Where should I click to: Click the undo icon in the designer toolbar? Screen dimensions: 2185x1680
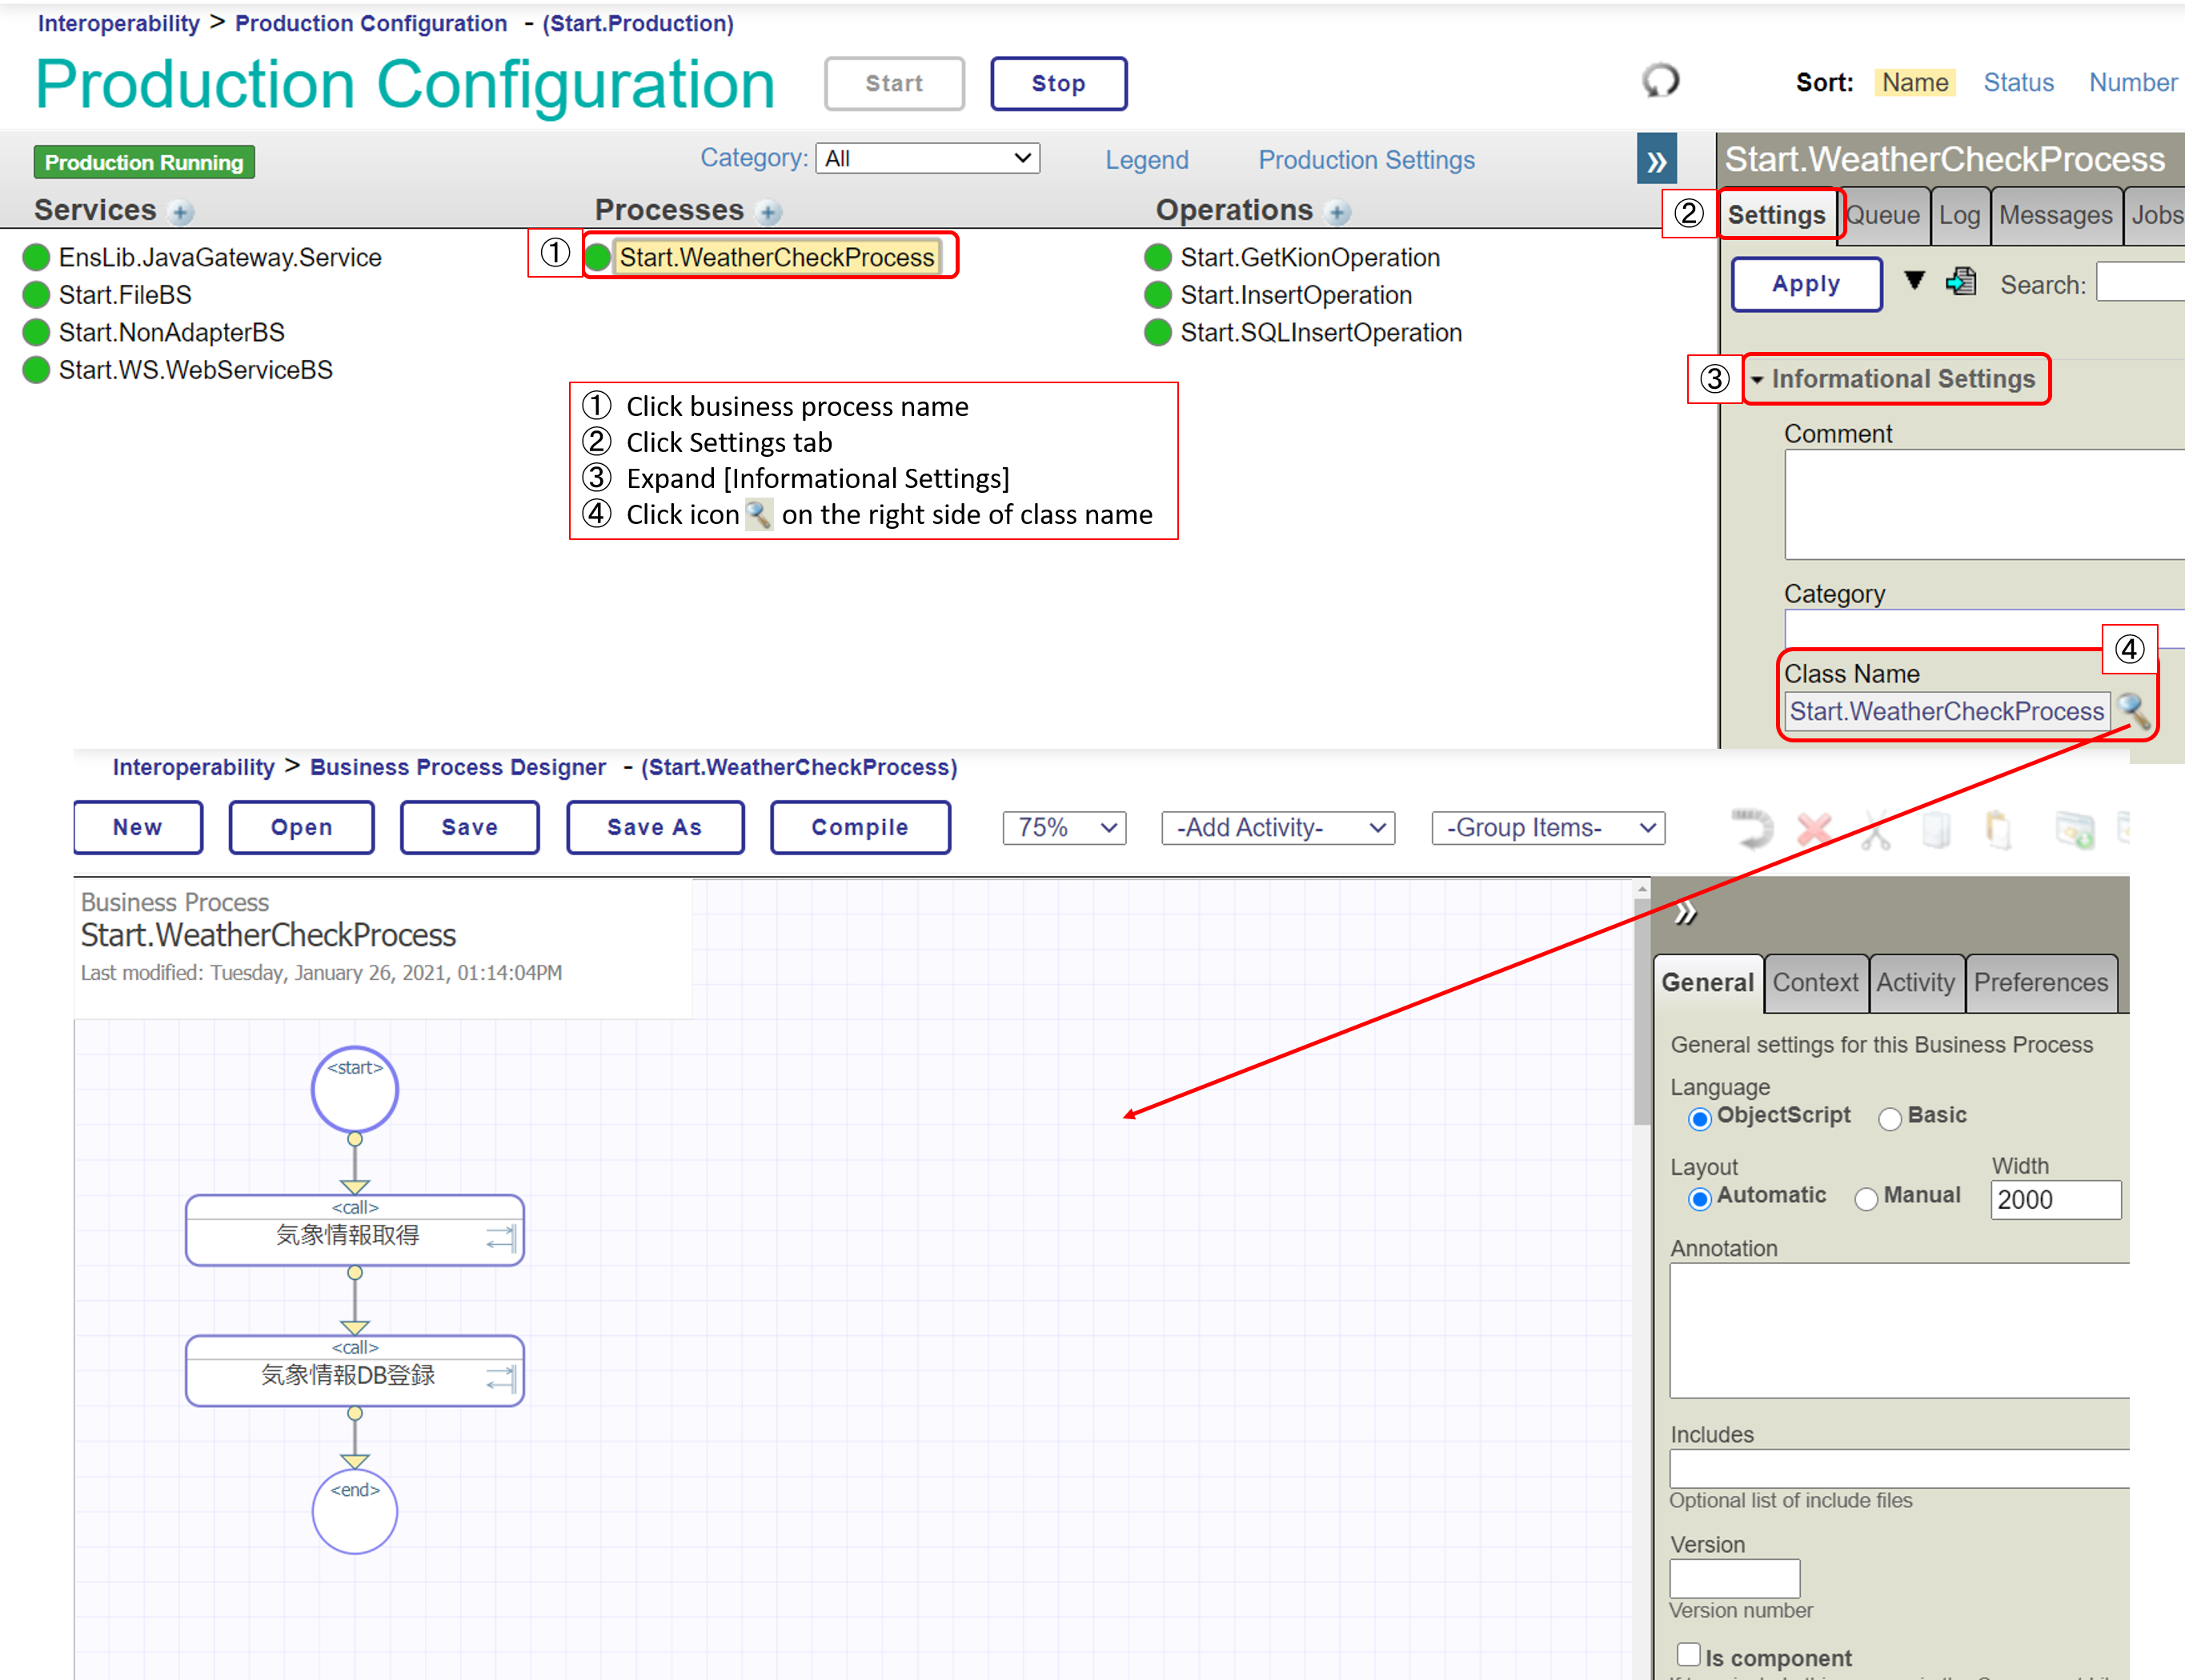[x=1752, y=829]
